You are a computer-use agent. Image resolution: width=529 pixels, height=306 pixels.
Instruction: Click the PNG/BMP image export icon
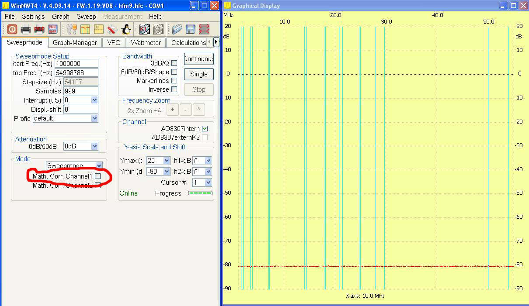(x=53, y=29)
